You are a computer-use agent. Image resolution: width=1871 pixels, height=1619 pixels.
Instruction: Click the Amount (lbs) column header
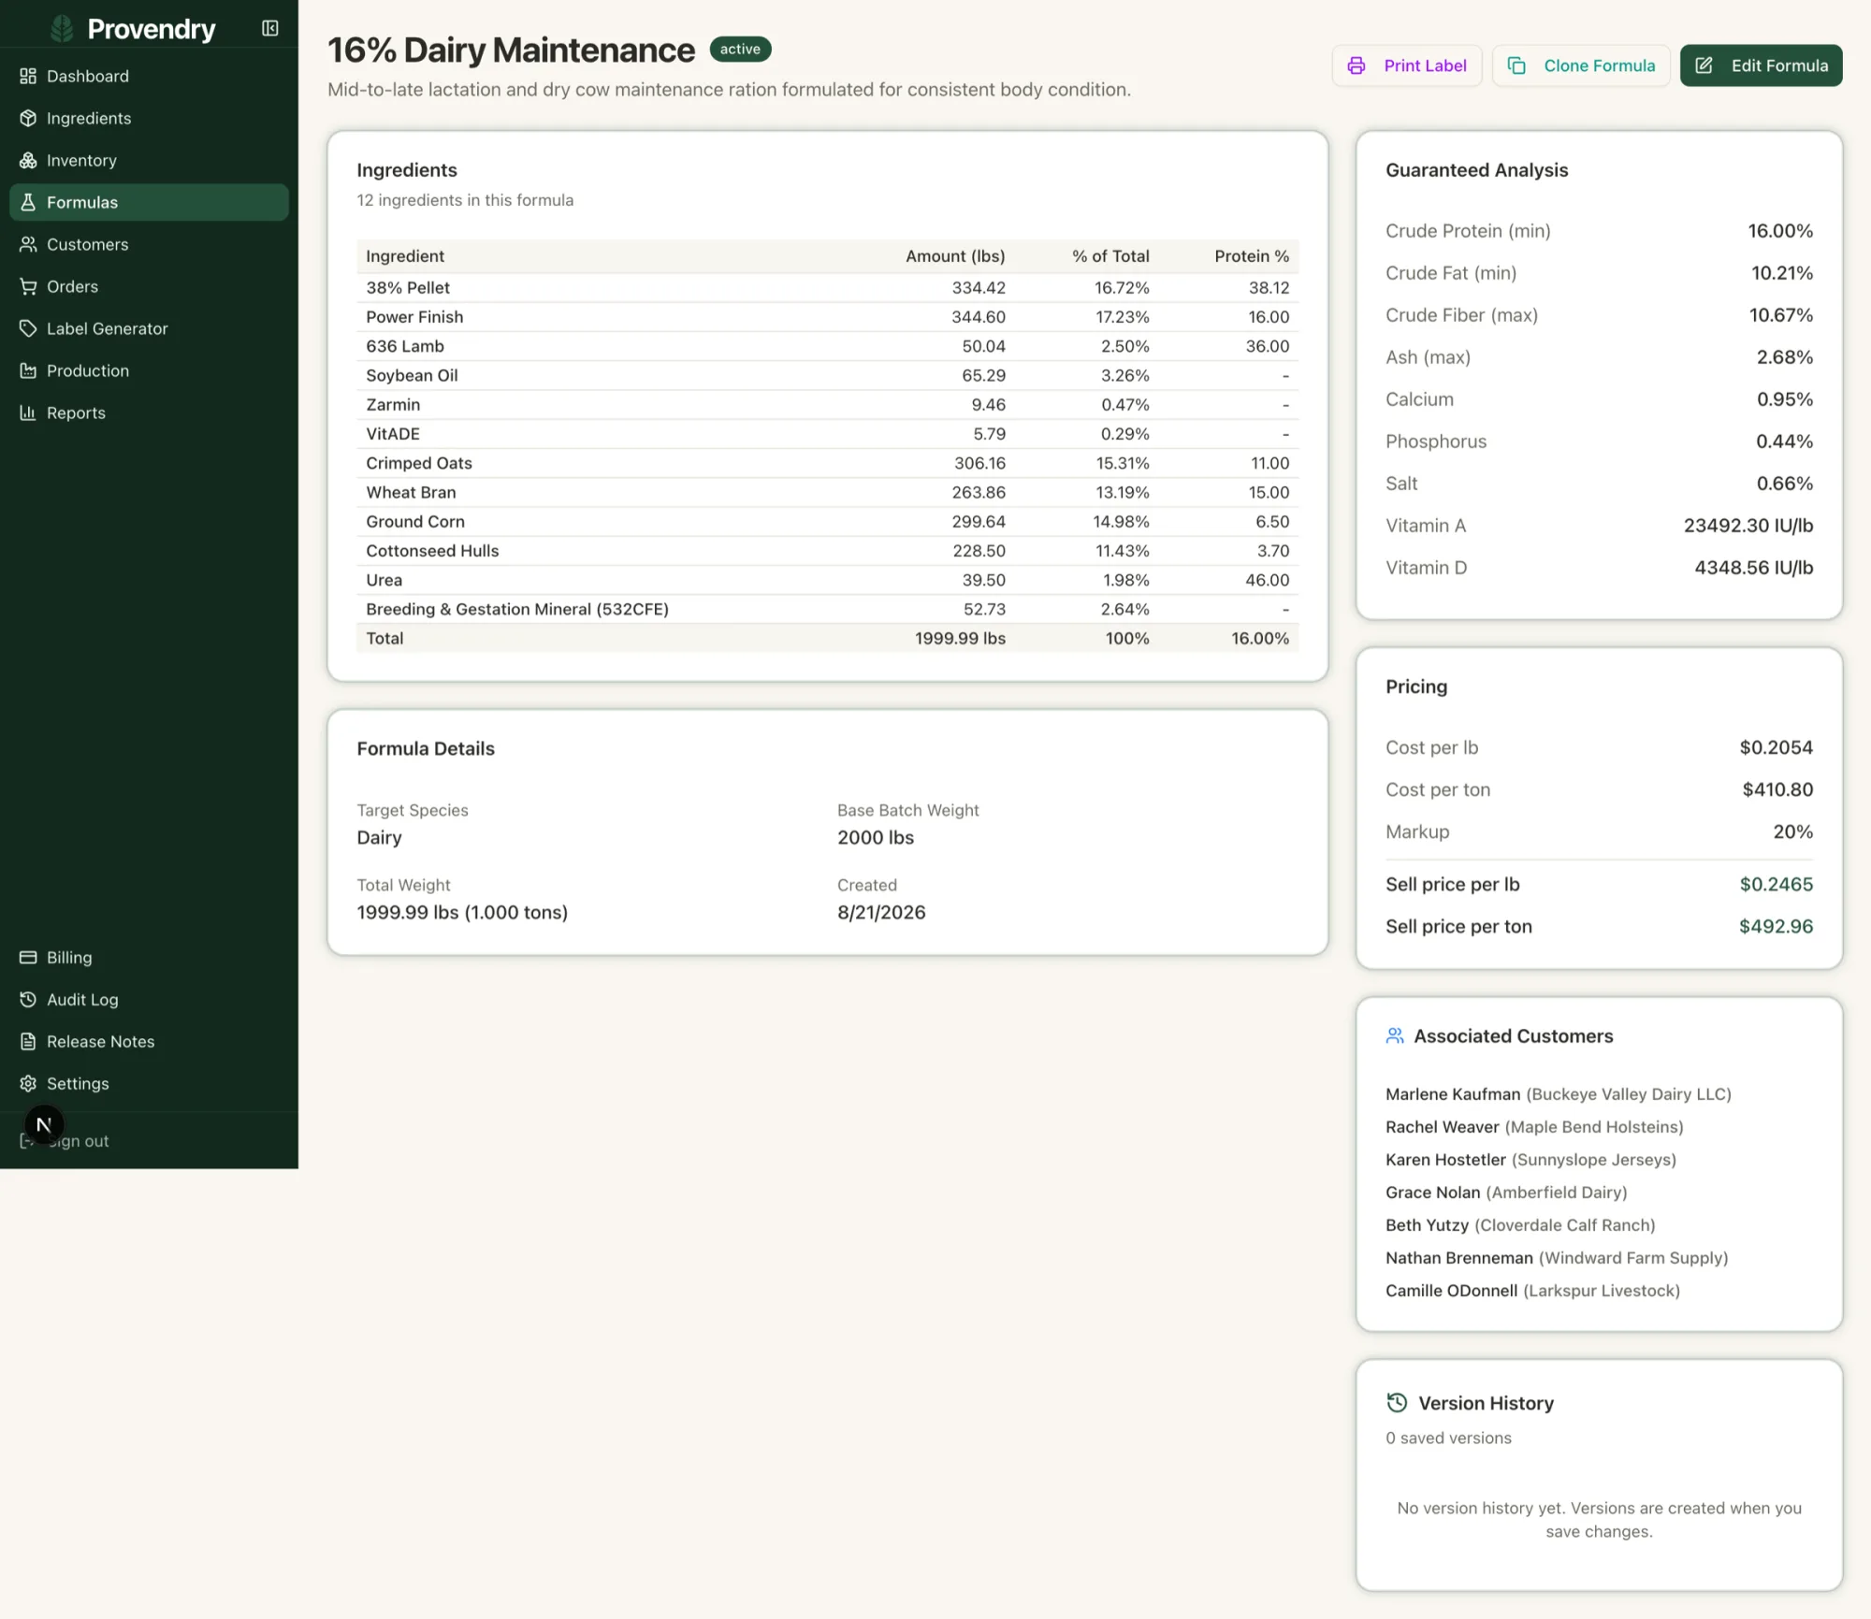955,256
